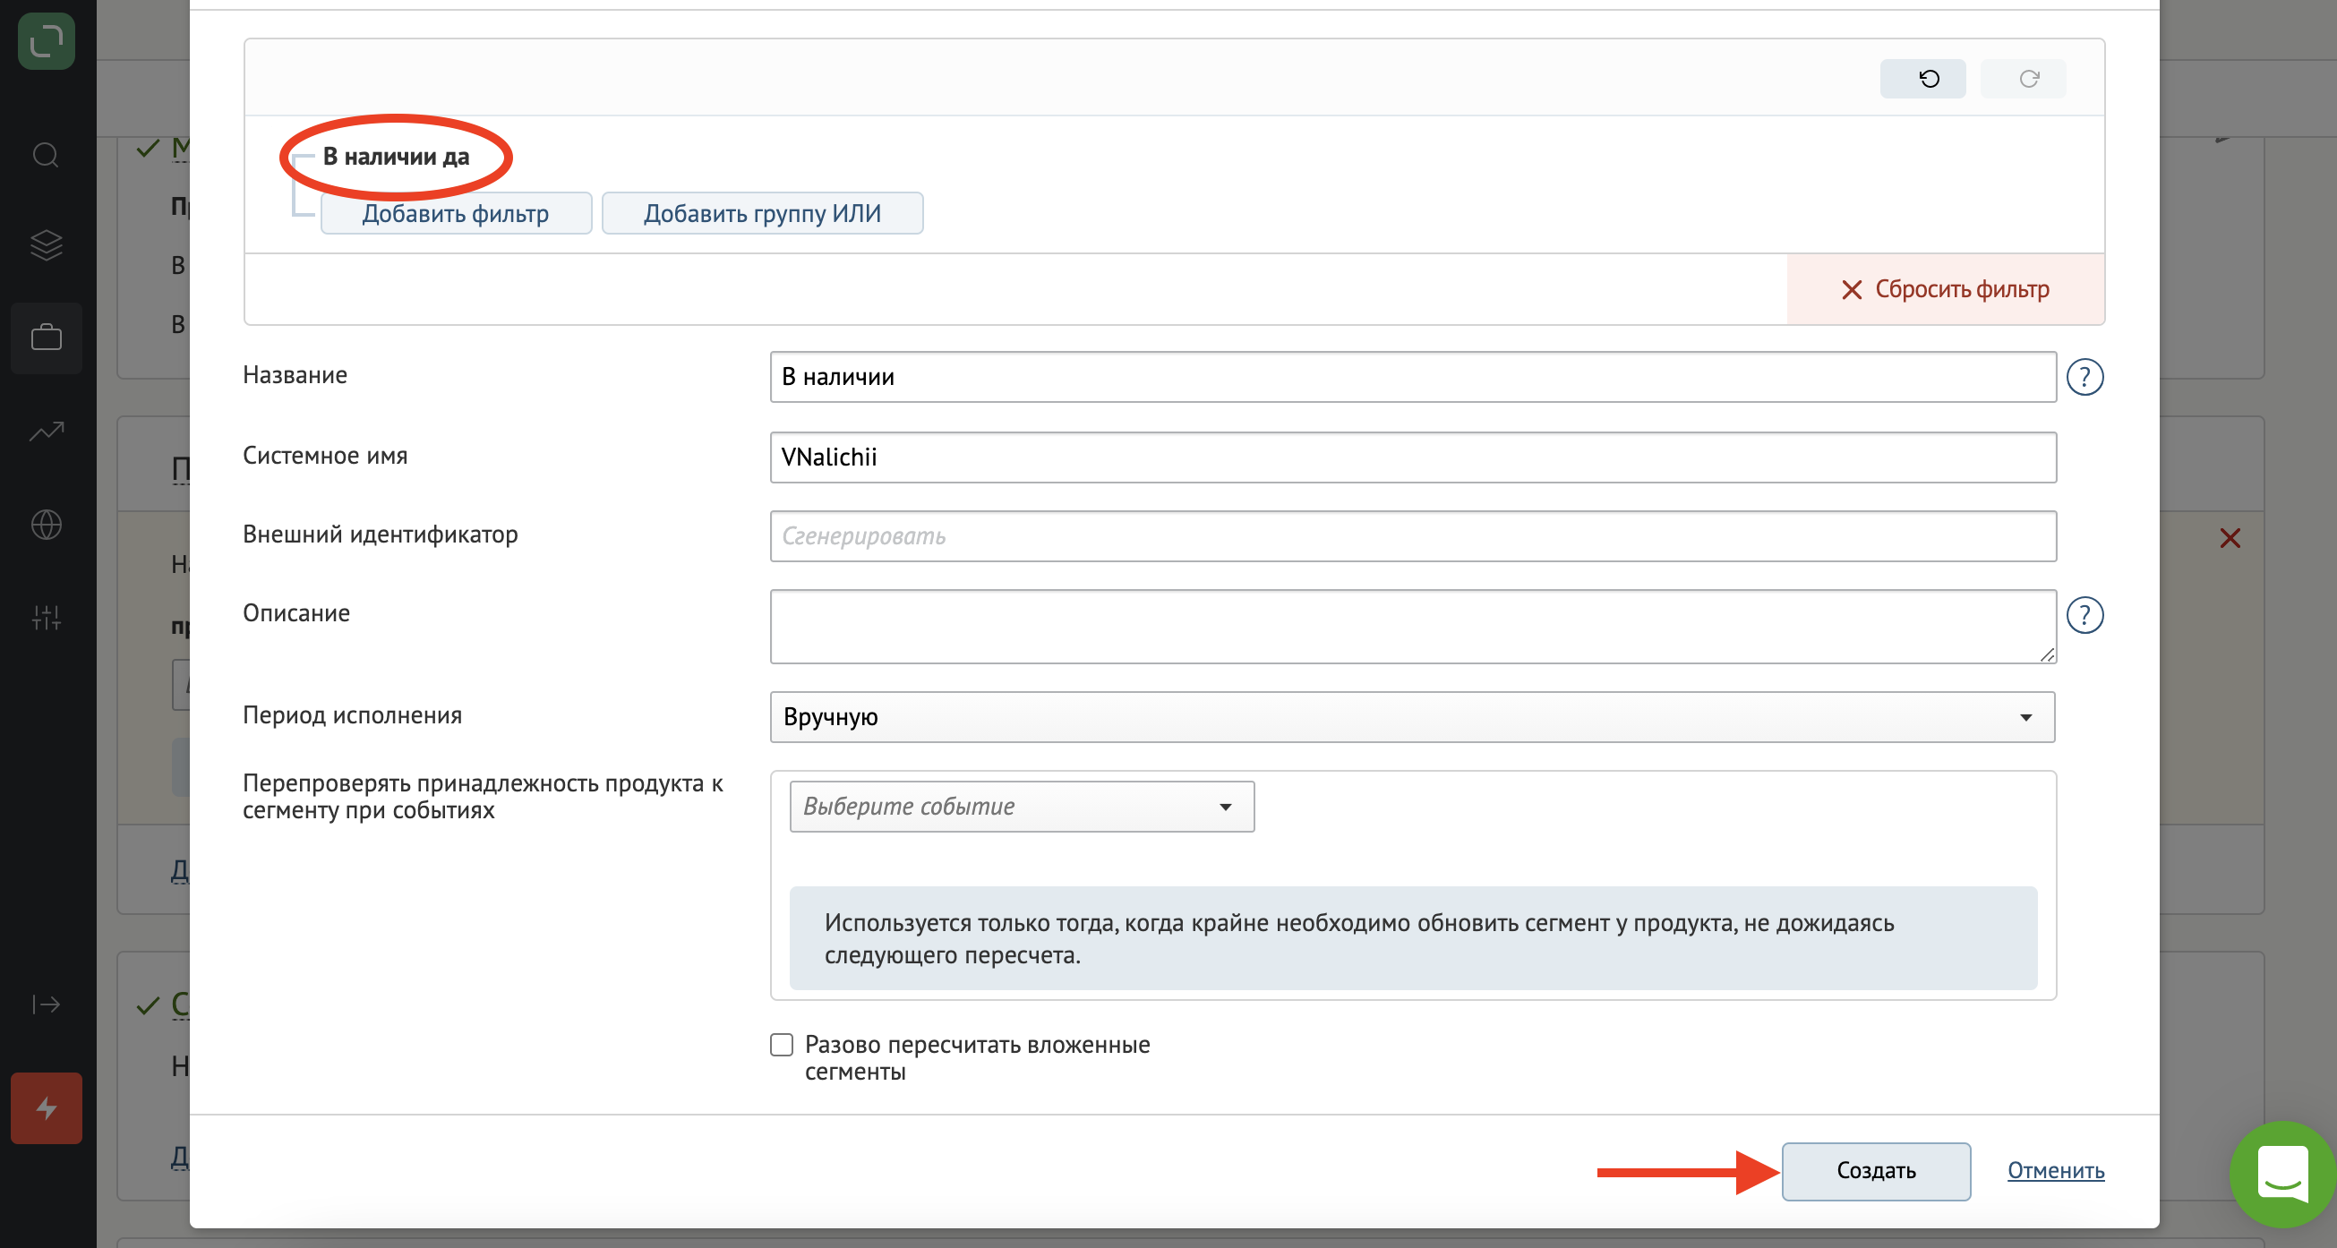
Task: Click the Описание resize handle
Action: 2047,654
